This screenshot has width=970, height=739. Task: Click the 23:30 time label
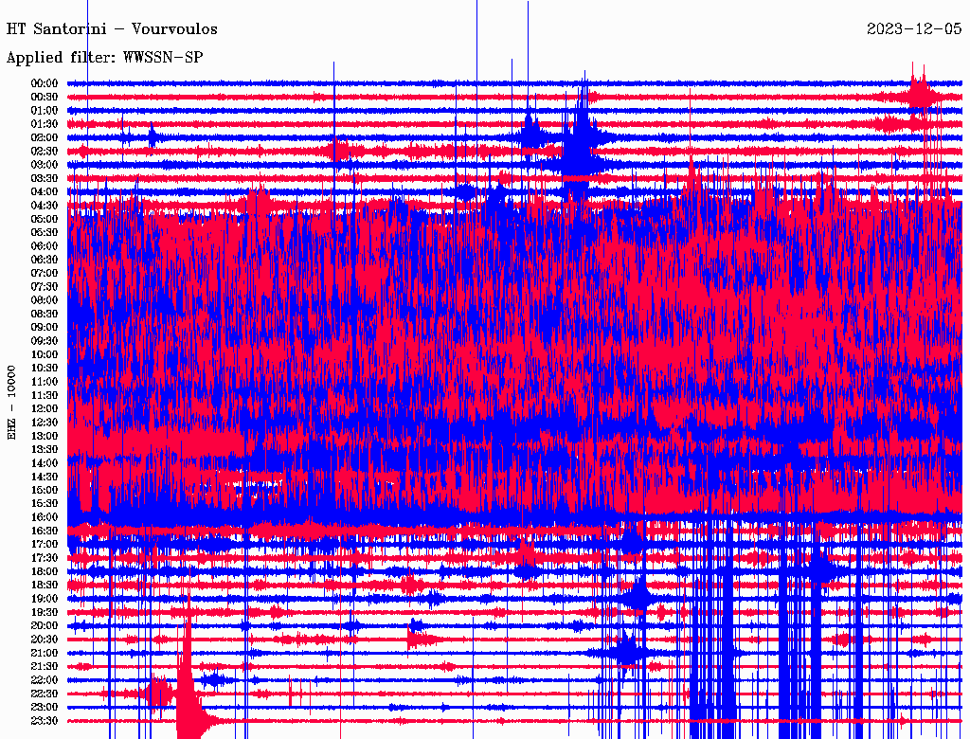[45, 720]
